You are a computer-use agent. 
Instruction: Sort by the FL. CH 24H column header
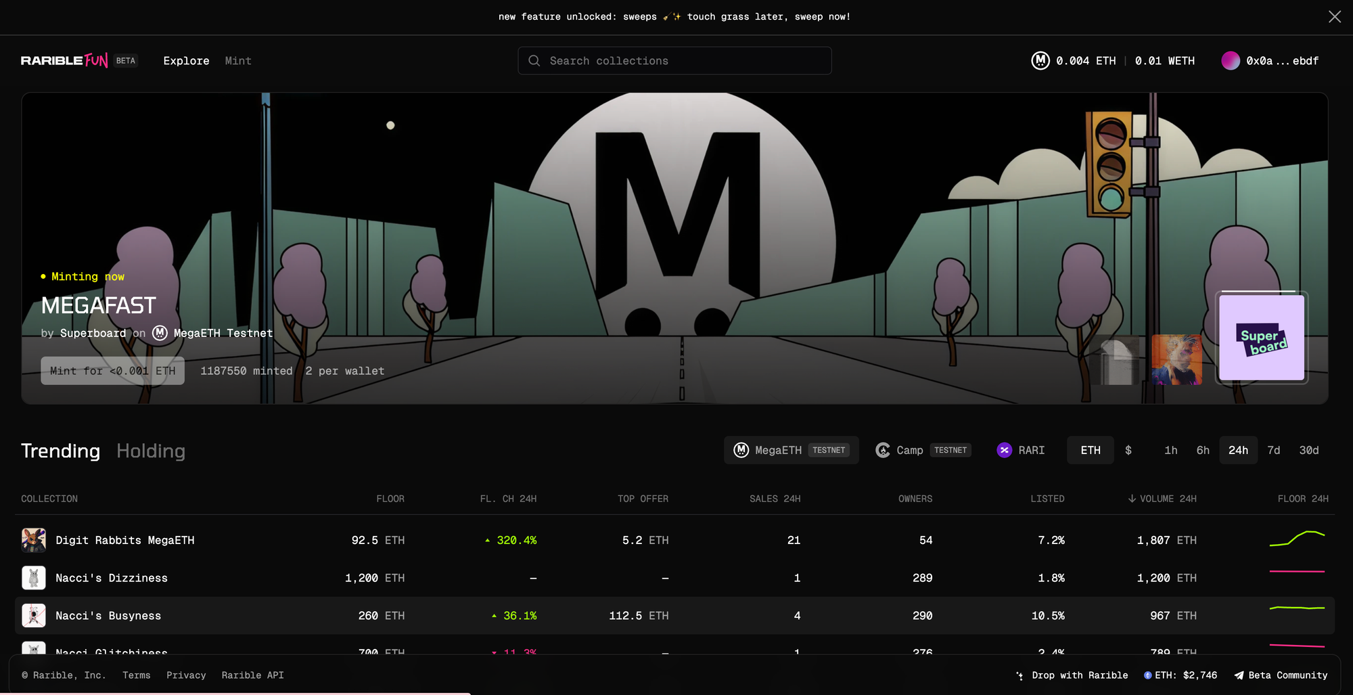tap(508, 499)
